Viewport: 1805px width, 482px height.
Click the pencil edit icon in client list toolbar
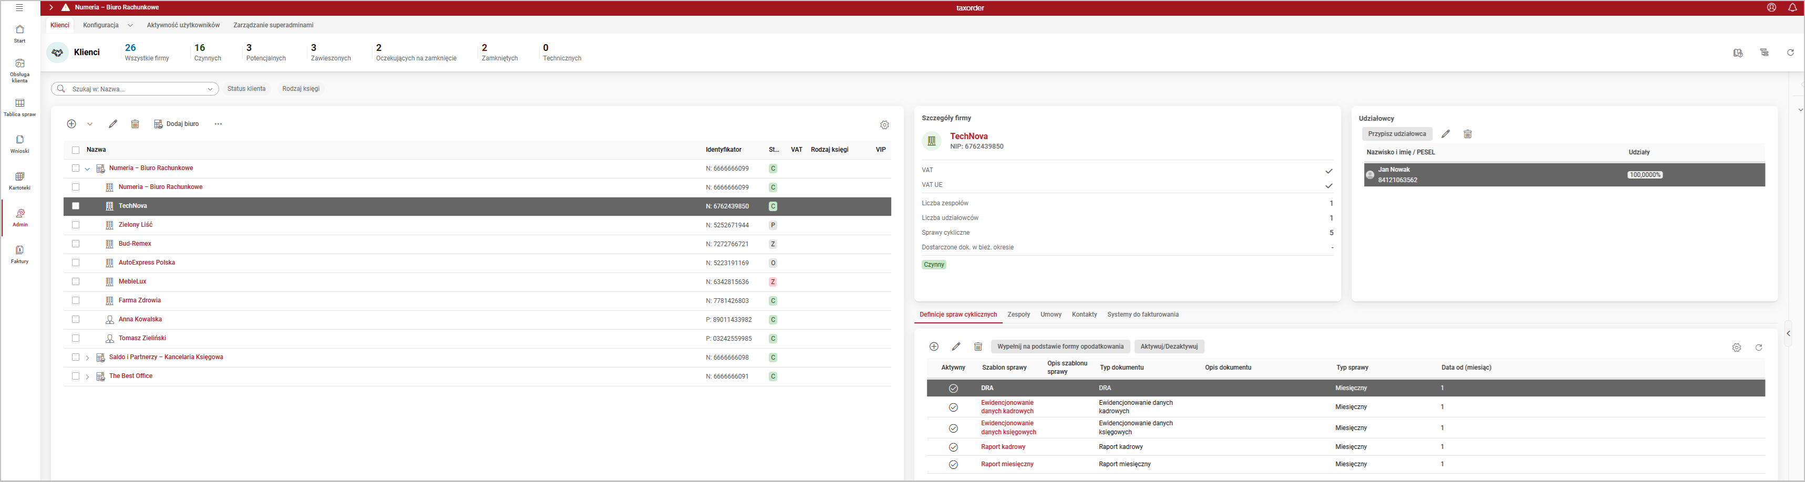[x=113, y=124]
